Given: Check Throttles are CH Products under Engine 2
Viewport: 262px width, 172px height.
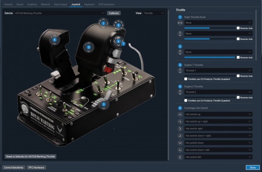Looking at the screenshot, I should [x=186, y=101].
